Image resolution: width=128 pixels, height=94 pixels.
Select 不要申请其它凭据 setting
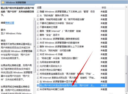pyautogui.click(x=49, y=27)
